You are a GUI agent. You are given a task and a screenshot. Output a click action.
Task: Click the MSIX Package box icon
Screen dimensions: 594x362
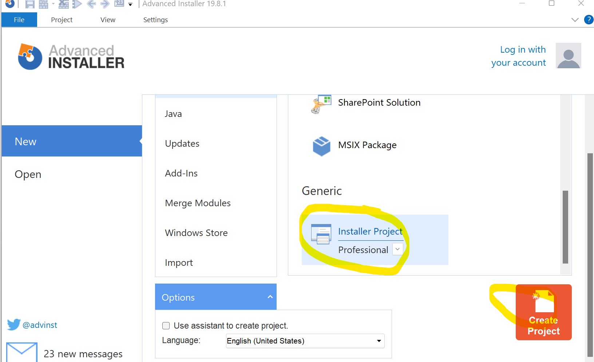(x=321, y=146)
